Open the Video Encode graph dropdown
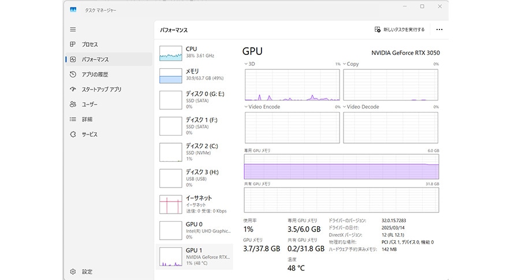The height and width of the screenshot is (280, 511). pos(246,107)
